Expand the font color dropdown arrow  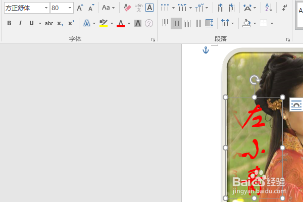coord(129,23)
